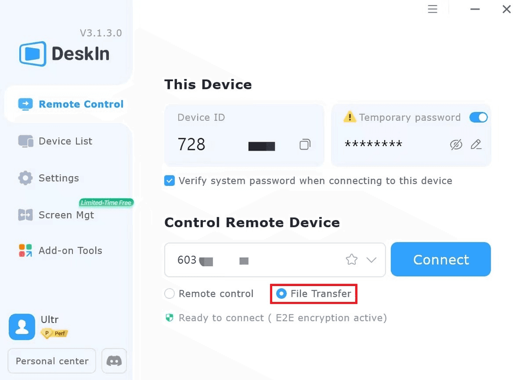519x380 pixels.
Task: Open Add-on Tools
Action: point(70,250)
